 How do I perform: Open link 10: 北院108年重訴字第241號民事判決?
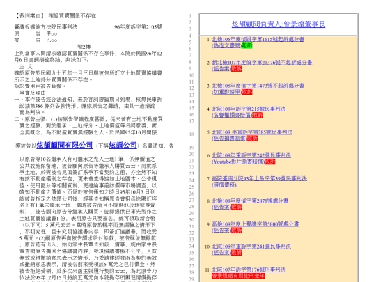click(x=251, y=246)
